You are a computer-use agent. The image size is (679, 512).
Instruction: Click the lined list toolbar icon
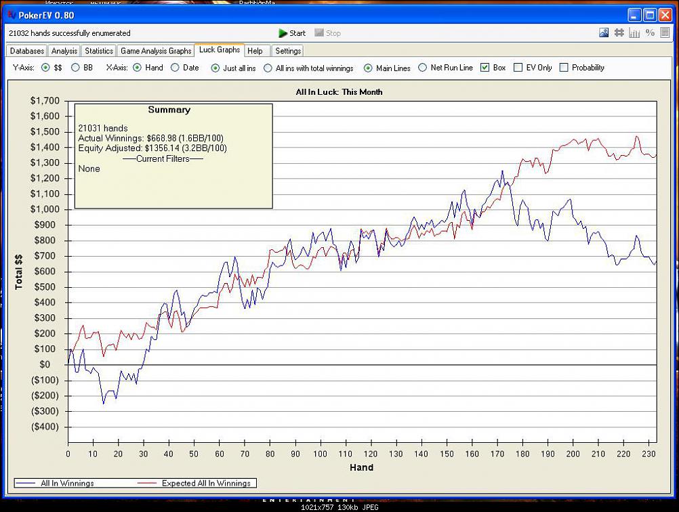coord(665,33)
